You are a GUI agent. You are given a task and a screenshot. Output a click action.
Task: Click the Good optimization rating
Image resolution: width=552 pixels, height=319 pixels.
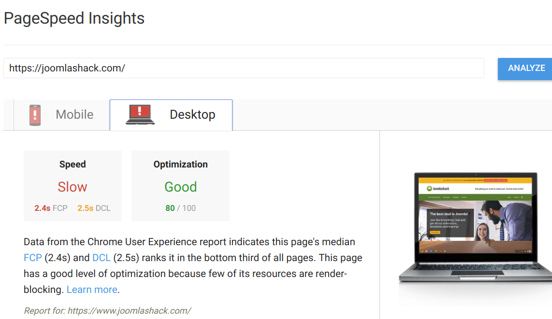pos(181,187)
